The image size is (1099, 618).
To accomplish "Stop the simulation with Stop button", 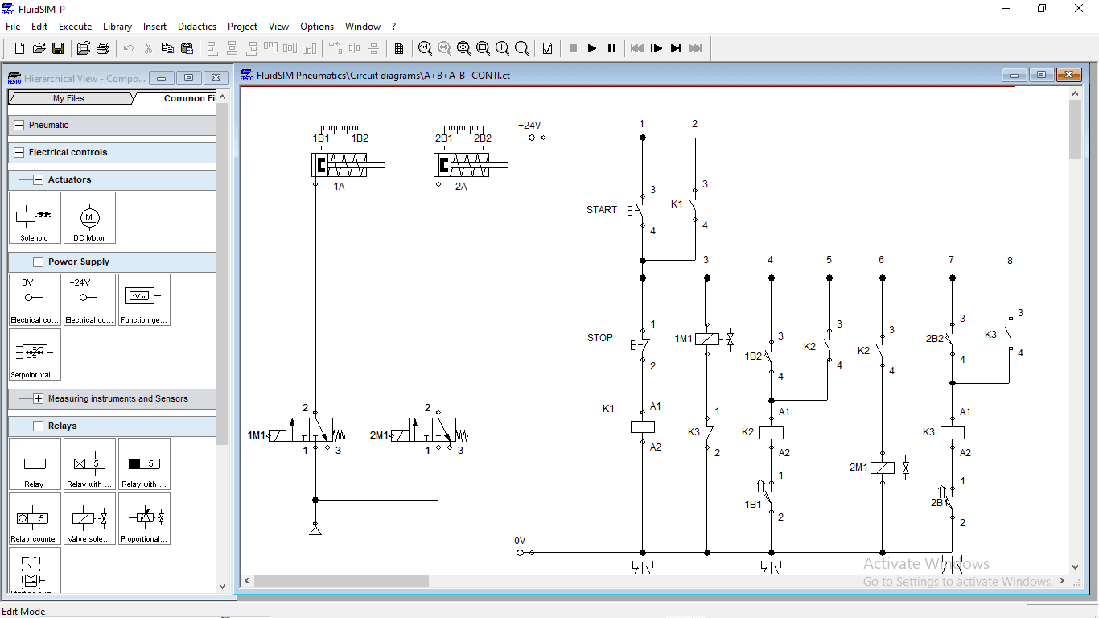I will pos(573,48).
